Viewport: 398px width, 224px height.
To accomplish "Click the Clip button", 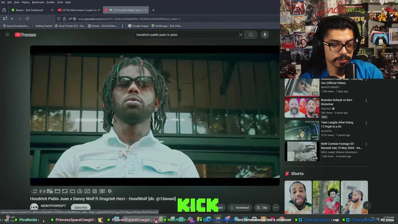I will [x=262, y=208].
